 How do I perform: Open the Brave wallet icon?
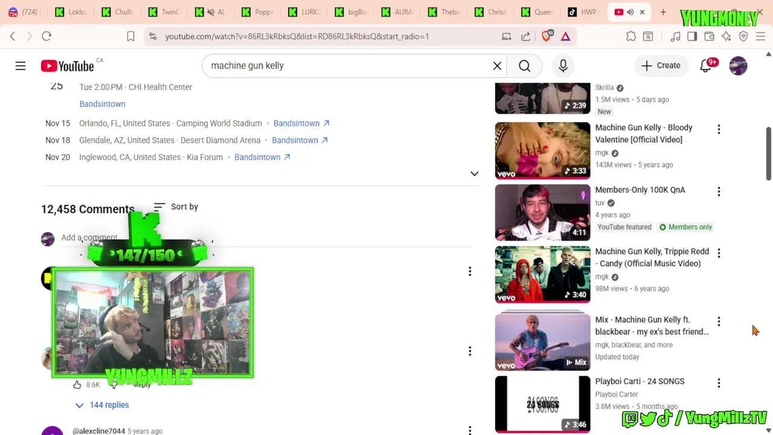709,36
